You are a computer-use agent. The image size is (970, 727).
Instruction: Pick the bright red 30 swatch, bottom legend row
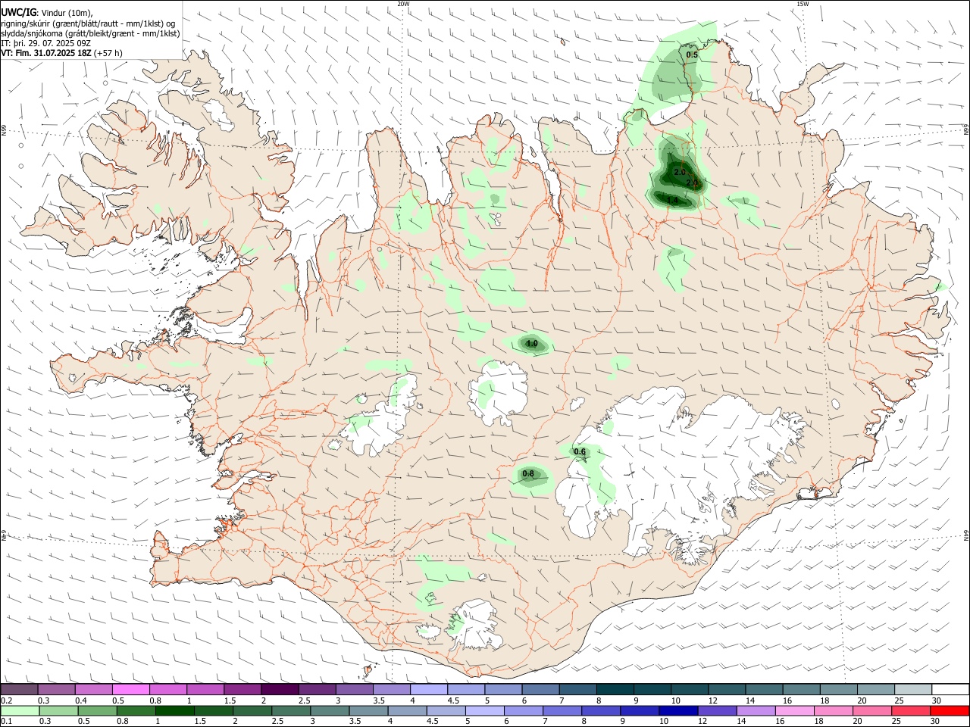[x=950, y=711]
